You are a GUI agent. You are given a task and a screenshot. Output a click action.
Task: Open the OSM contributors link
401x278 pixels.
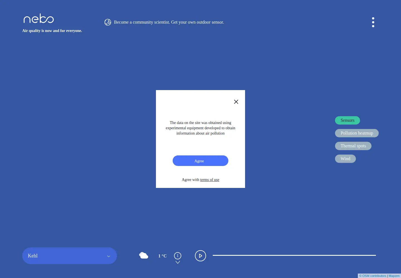click(373, 276)
